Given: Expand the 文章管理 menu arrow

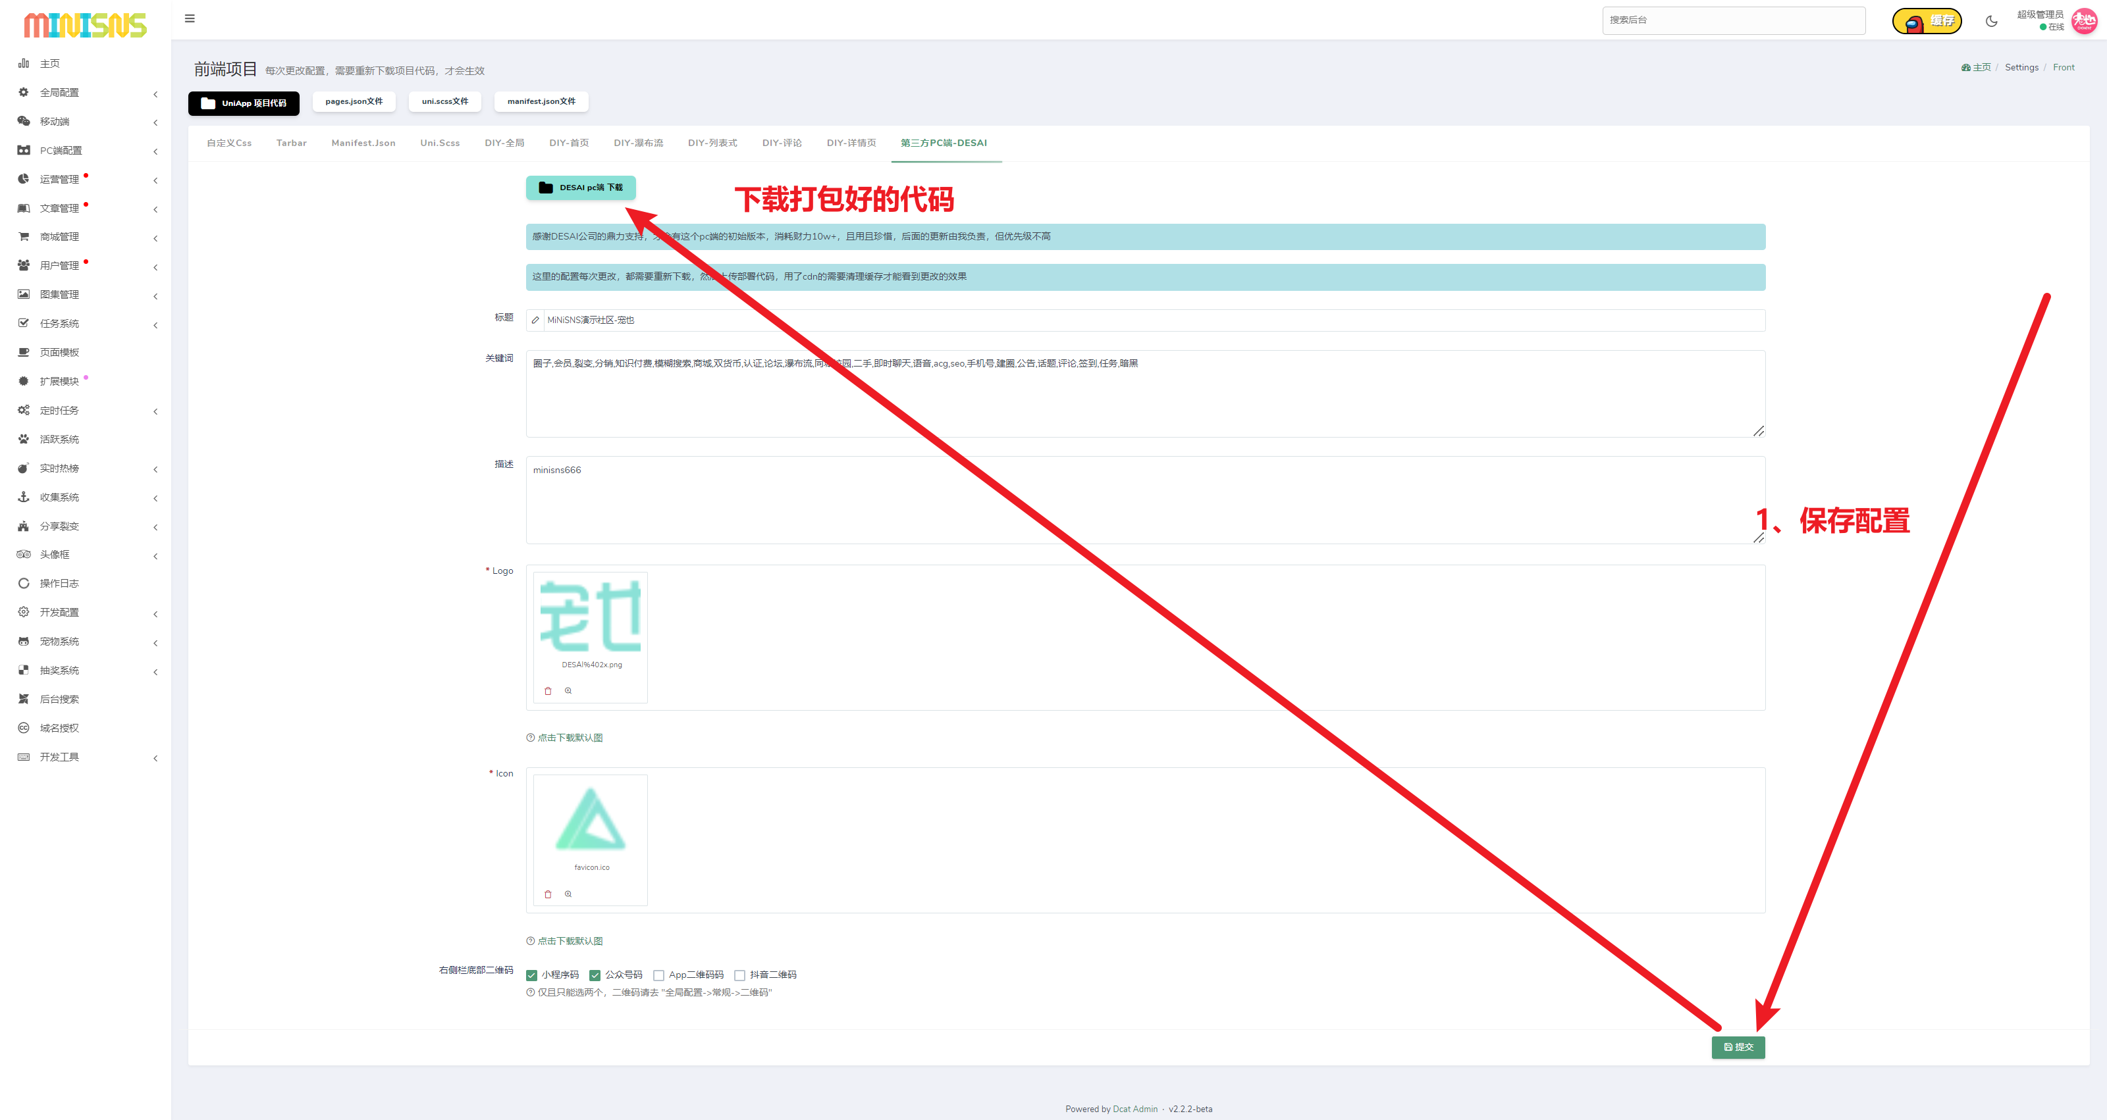Looking at the screenshot, I should pyautogui.click(x=155, y=210).
